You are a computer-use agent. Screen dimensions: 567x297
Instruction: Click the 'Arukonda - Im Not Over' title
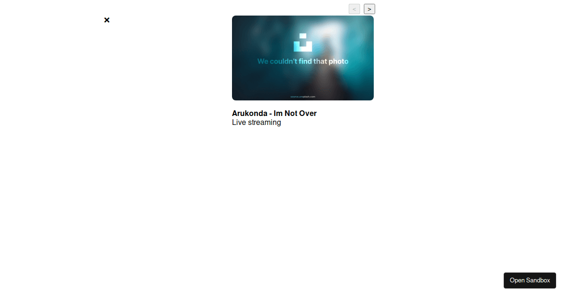pyautogui.click(x=274, y=113)
